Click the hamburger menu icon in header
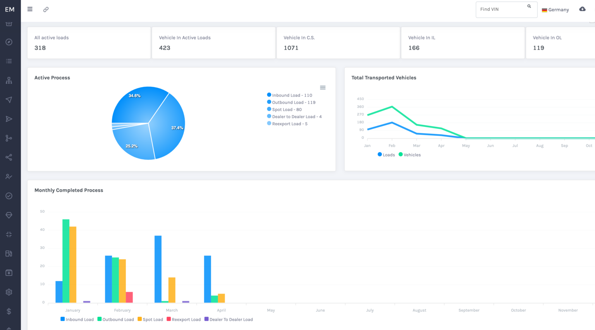 click(30, 9)
